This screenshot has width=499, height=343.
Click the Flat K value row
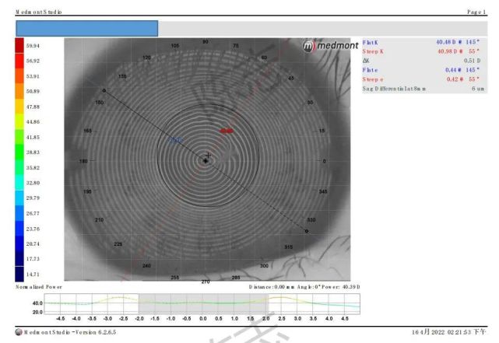tap(420, 41)
